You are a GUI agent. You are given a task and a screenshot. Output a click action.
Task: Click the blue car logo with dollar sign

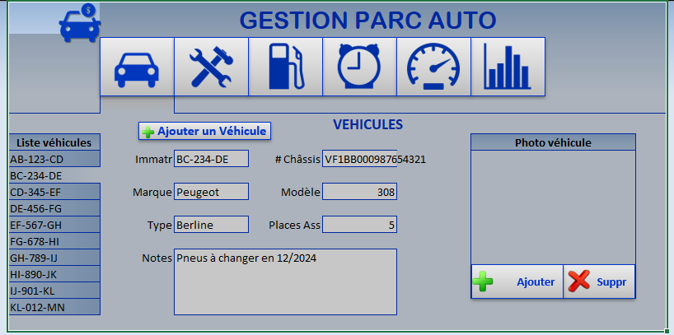point(79,23)
